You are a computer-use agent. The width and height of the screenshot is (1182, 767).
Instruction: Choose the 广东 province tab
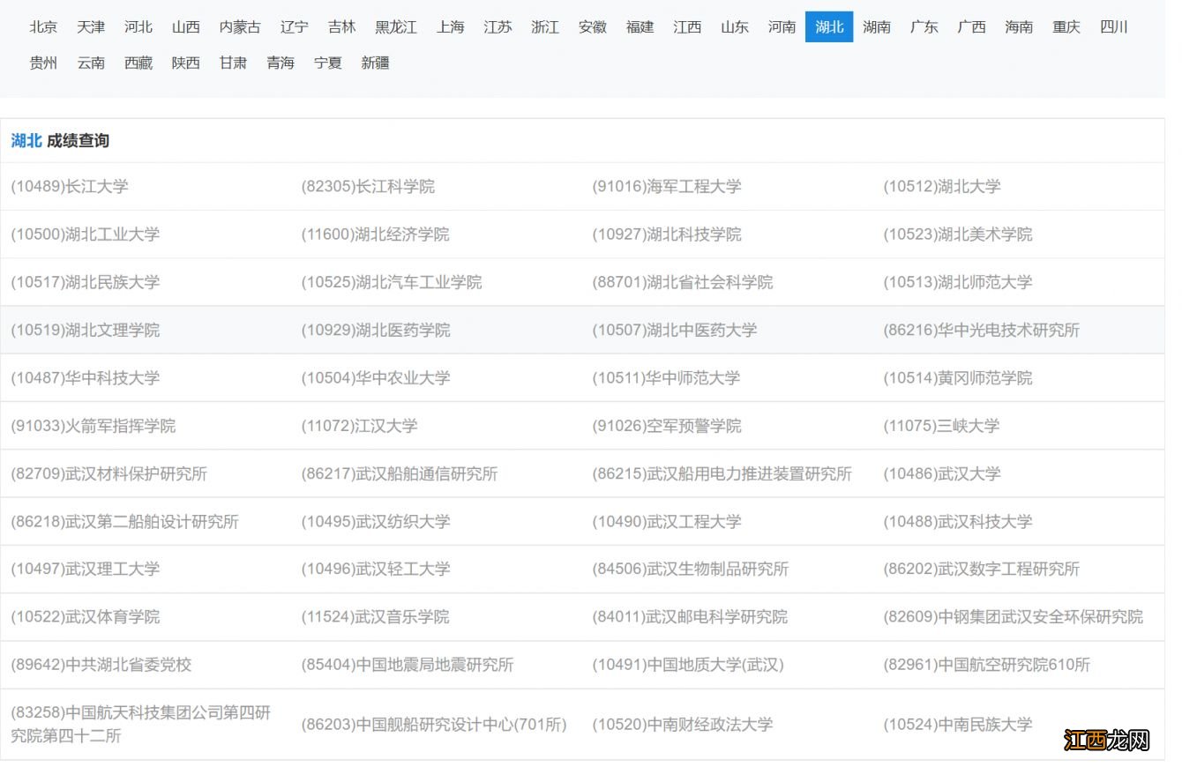point(924,26)
